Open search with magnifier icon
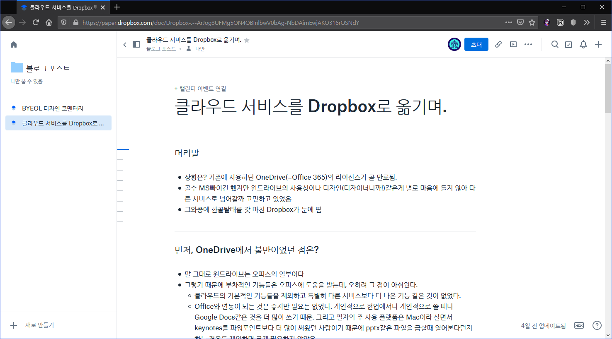 pos(555,44)
